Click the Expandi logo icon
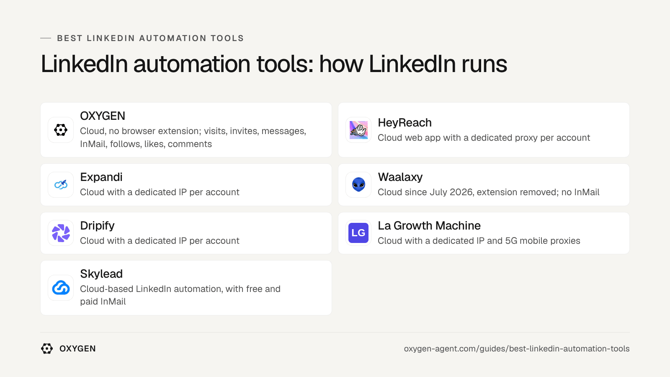This screenshot has height=377, width=670. coord(61,185)
